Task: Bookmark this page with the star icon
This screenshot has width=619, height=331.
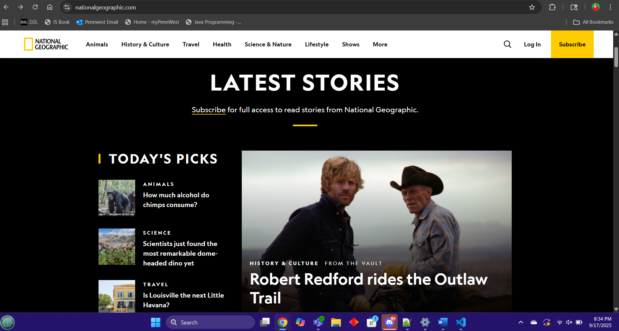Action: click(532, 7)
